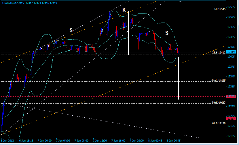239x145 pixels.
Task: Click the '7 Jun 20:00' time axis label
Action: pyautogui.click(x=137, y=141)
